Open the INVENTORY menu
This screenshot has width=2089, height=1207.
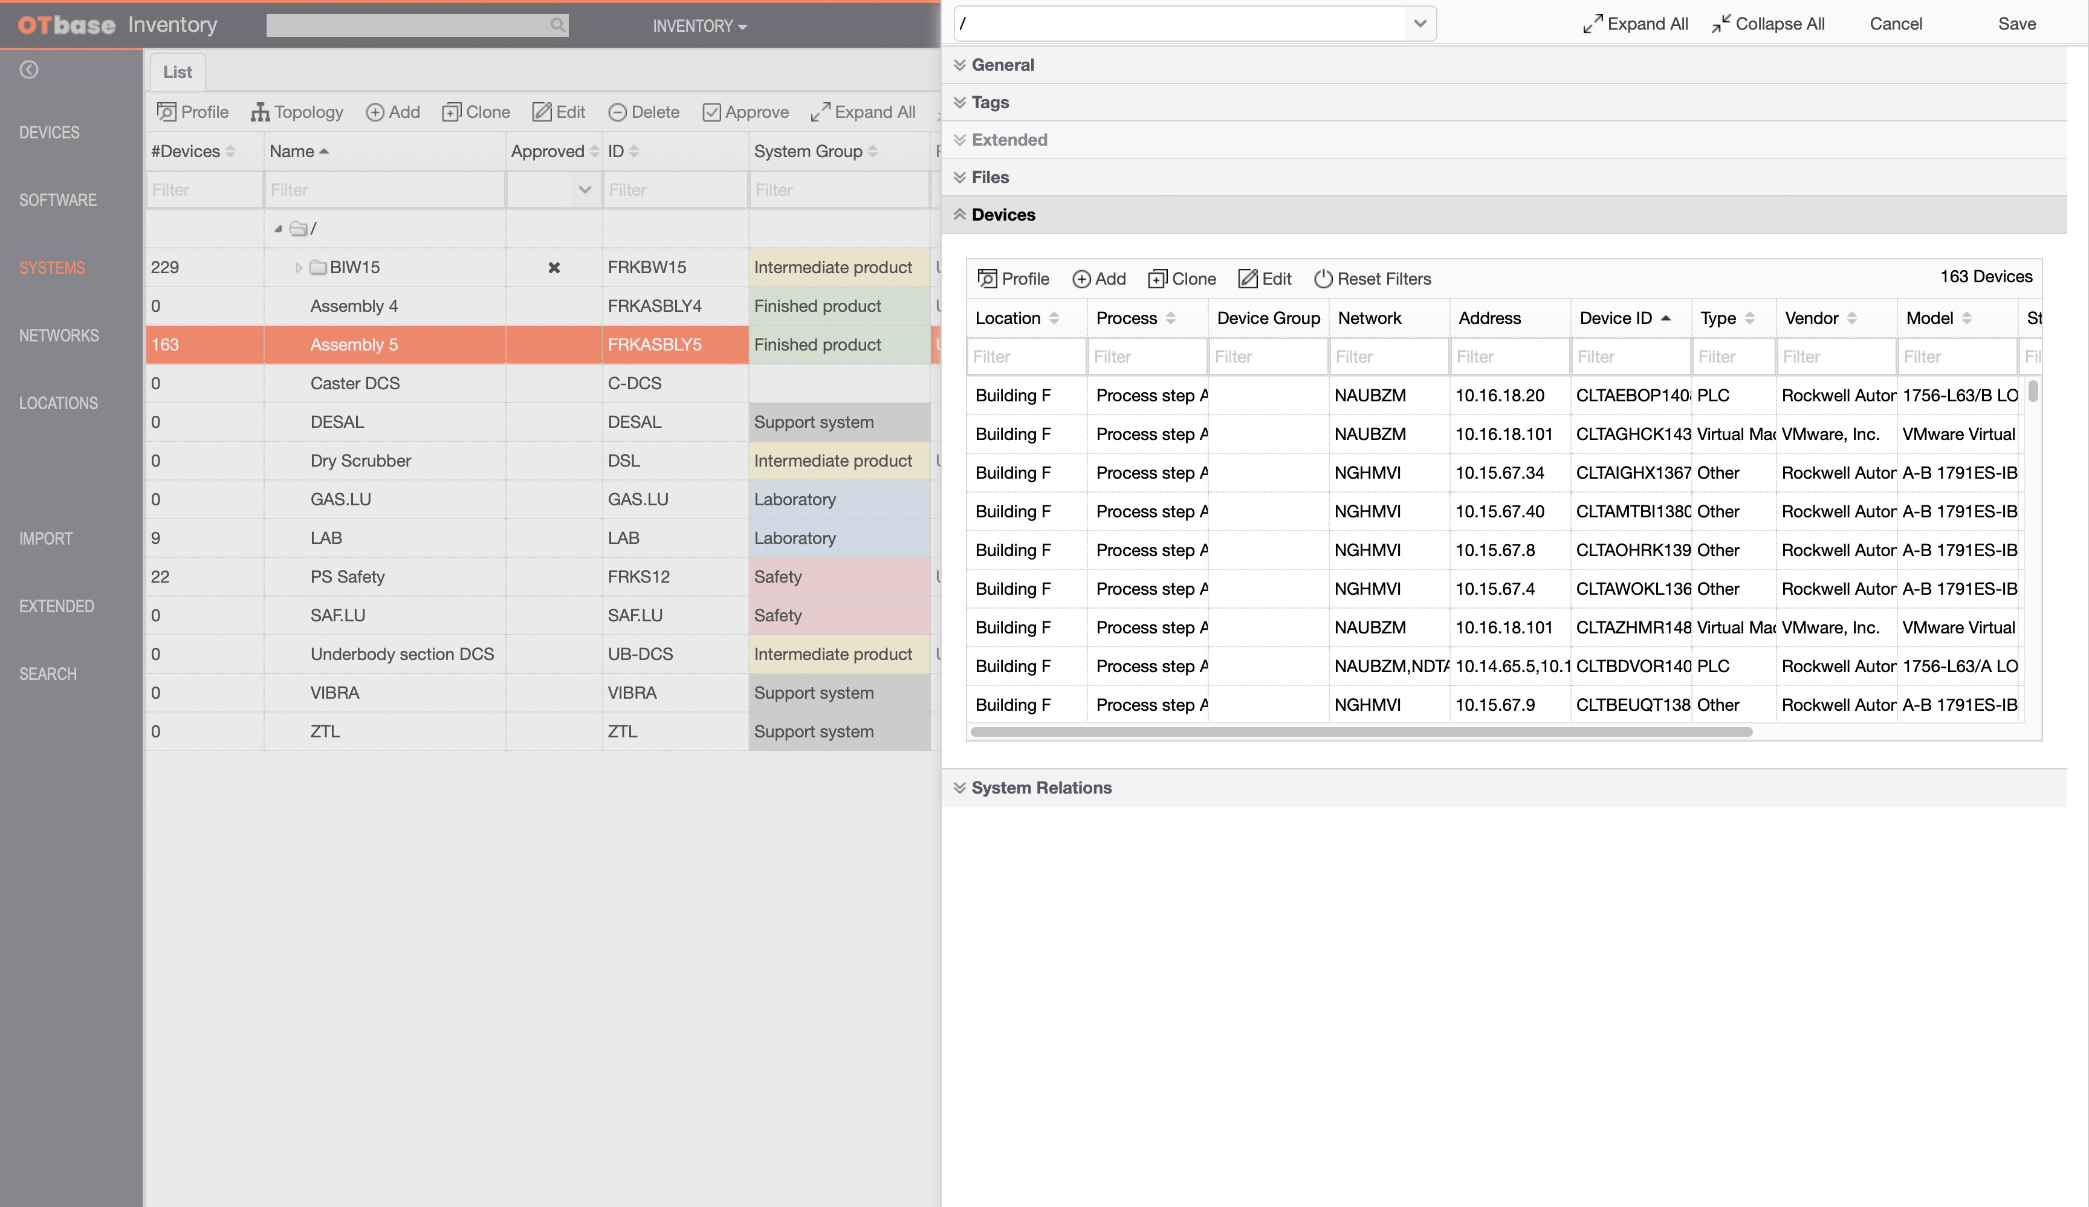coord(699,26)
